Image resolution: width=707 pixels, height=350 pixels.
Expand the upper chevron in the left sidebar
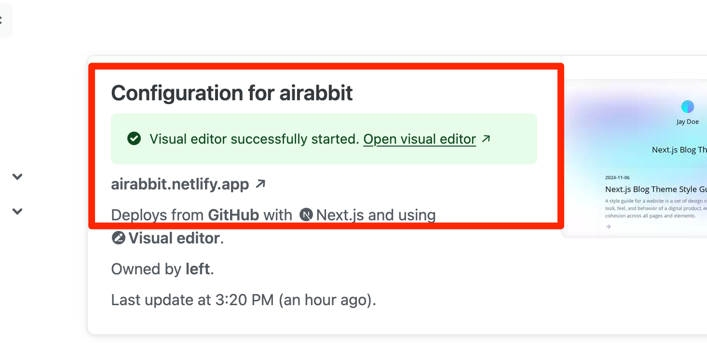17,176
